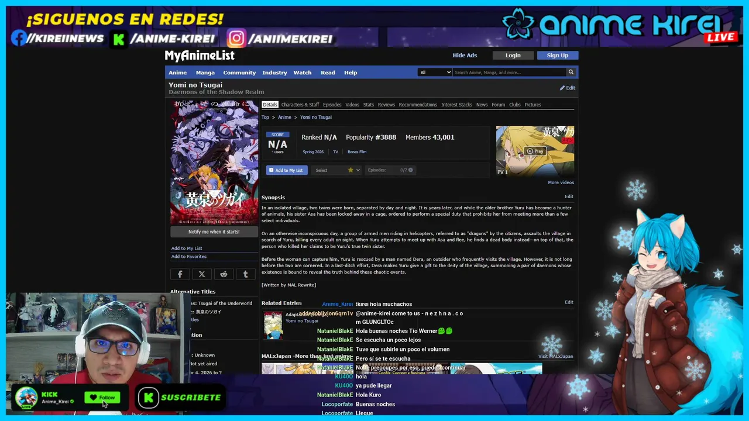Image resolution: width=749 pixels, height=421 pixels.
Task: Click the Facebook icon in banner
Action: pyautogui.click(x=19, y=39)
